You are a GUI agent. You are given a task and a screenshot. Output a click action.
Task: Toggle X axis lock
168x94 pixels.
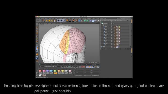[x=59, y=21]
